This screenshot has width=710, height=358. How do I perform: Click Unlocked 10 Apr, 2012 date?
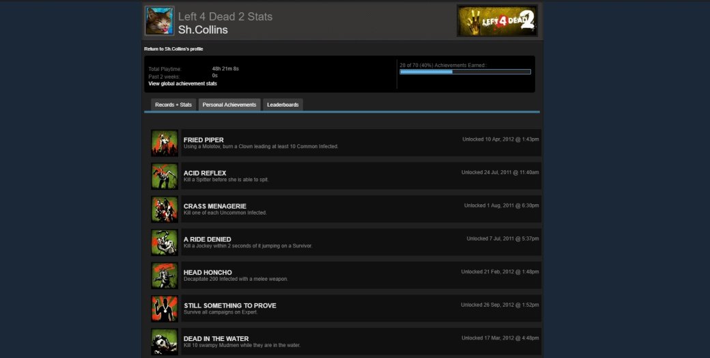500,139
